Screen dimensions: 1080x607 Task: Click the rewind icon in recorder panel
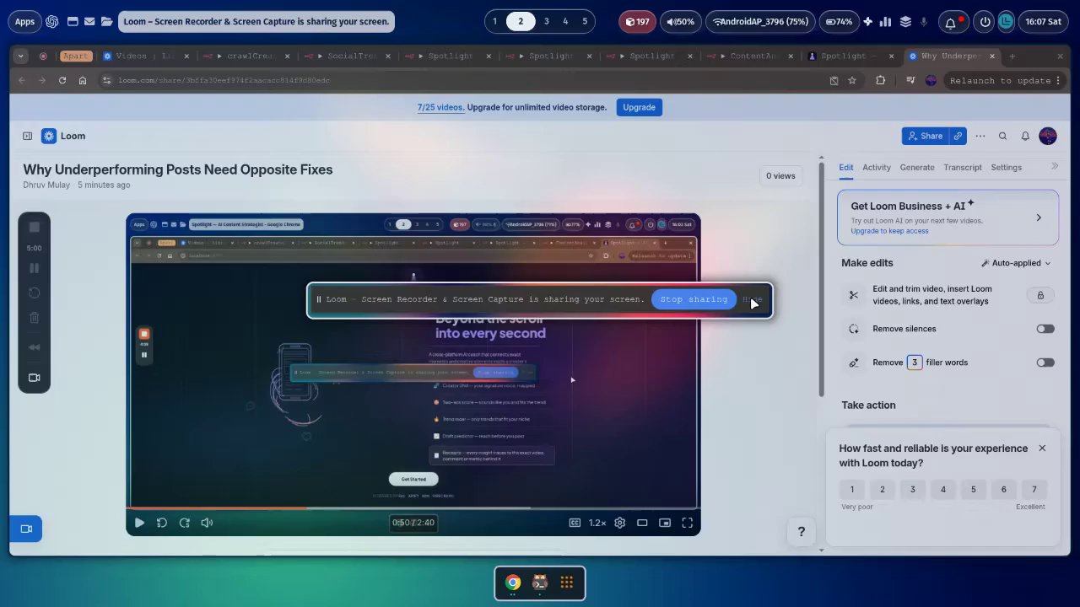tap(34, 347)
